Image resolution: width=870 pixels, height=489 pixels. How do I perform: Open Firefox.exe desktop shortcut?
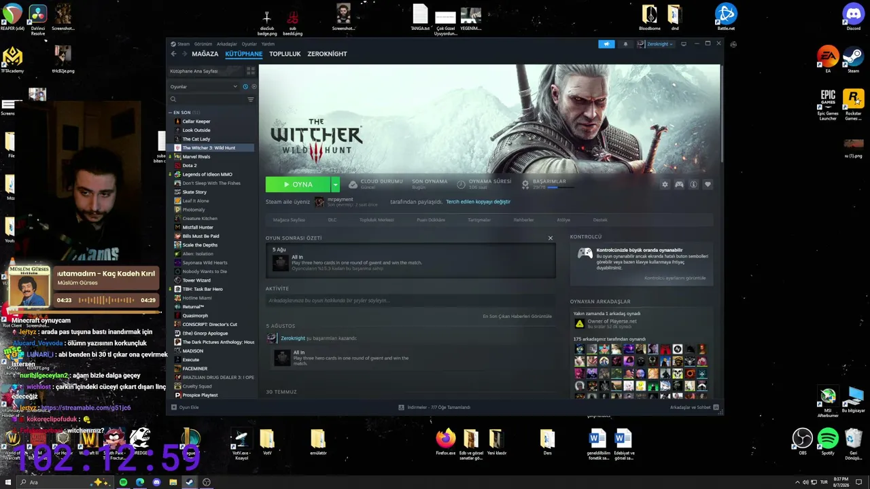click(x=446, y=441)
